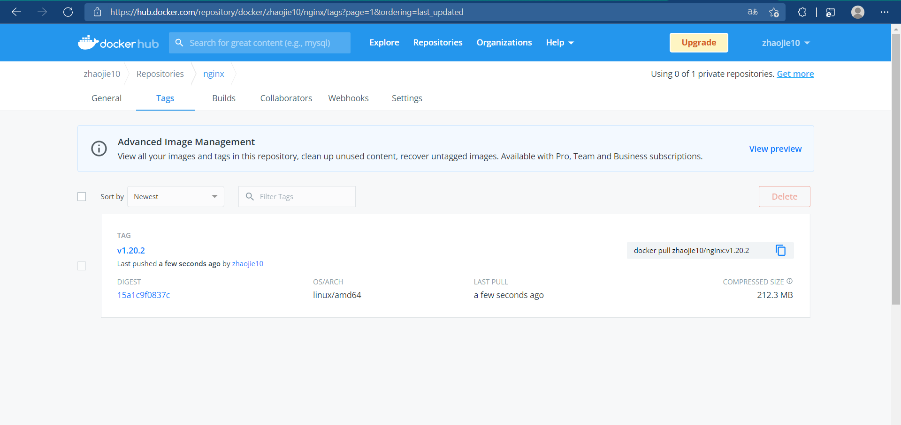Screen dimensions: 901x425
Task: Click the search magnifier icon in Docker Hub
Action: coord(179,43)
